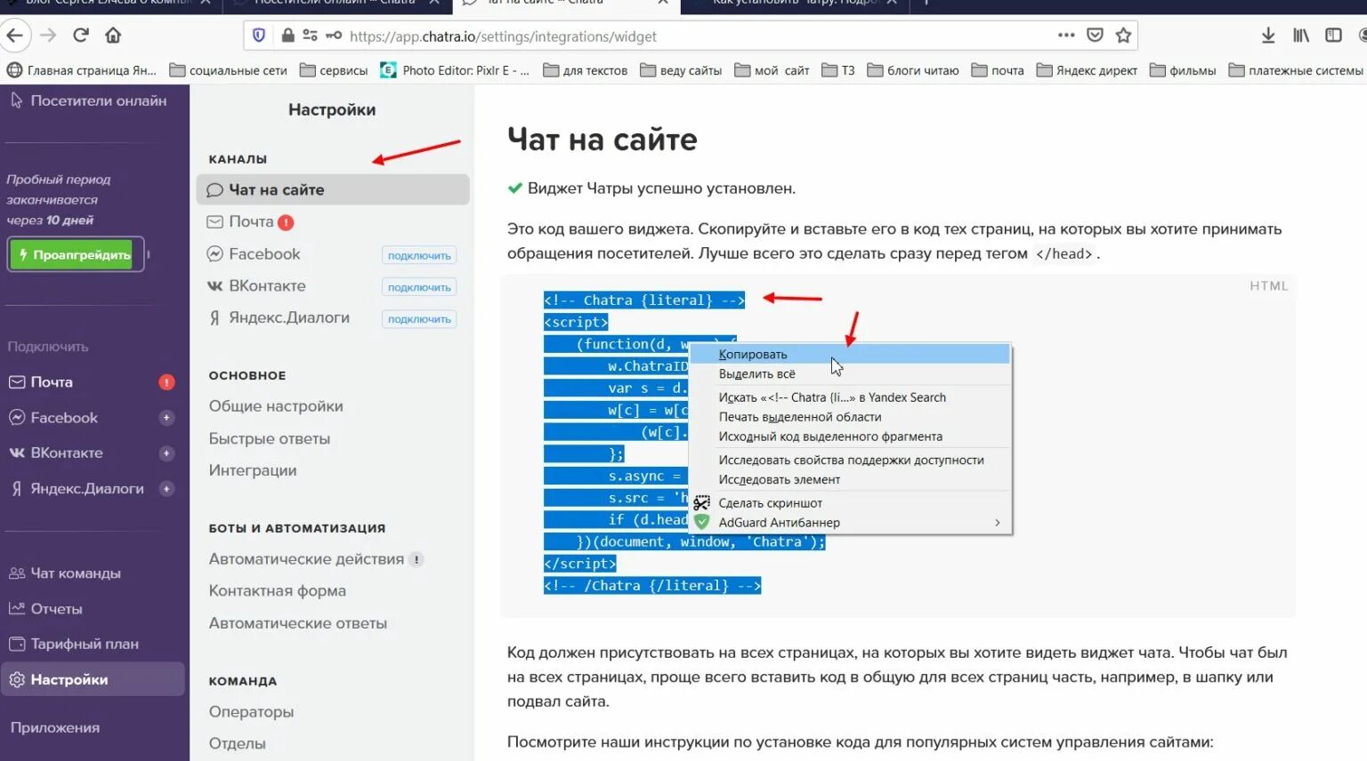Click plus icon next to Яндекс.Диалоги in purple sidebar
Image resolution: width=1367 pixels, height=761 pixels.
[x=166, y=489]
